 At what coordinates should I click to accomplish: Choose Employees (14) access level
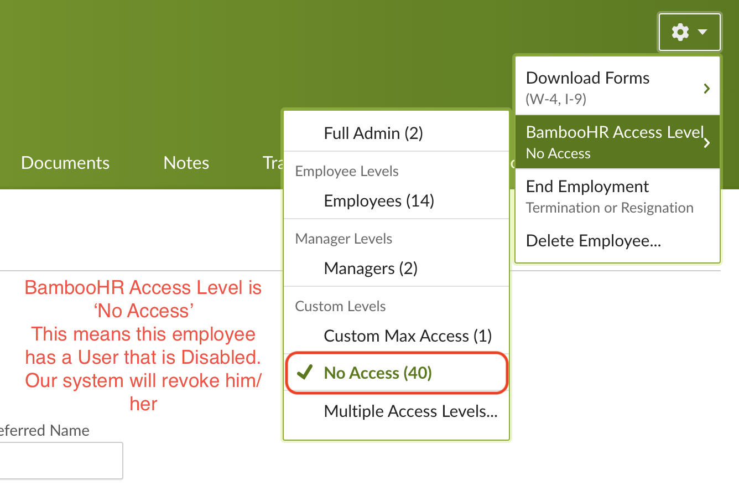(396, 200)
